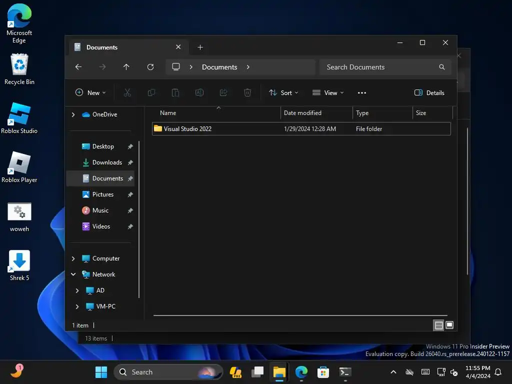512x384 pixels.
Task: Select OneDrive in navigation pane
Action: point(104,114)
